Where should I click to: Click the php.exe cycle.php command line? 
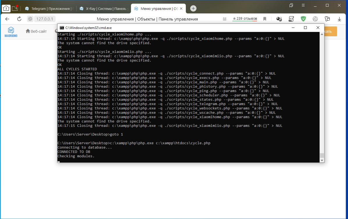(134, 143)
